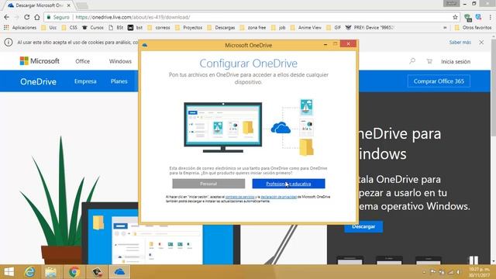Dismiss the cookie notice banner
The width and height of the screenshot is (496, 279).
pyautogui.click(x=481, y=42)
